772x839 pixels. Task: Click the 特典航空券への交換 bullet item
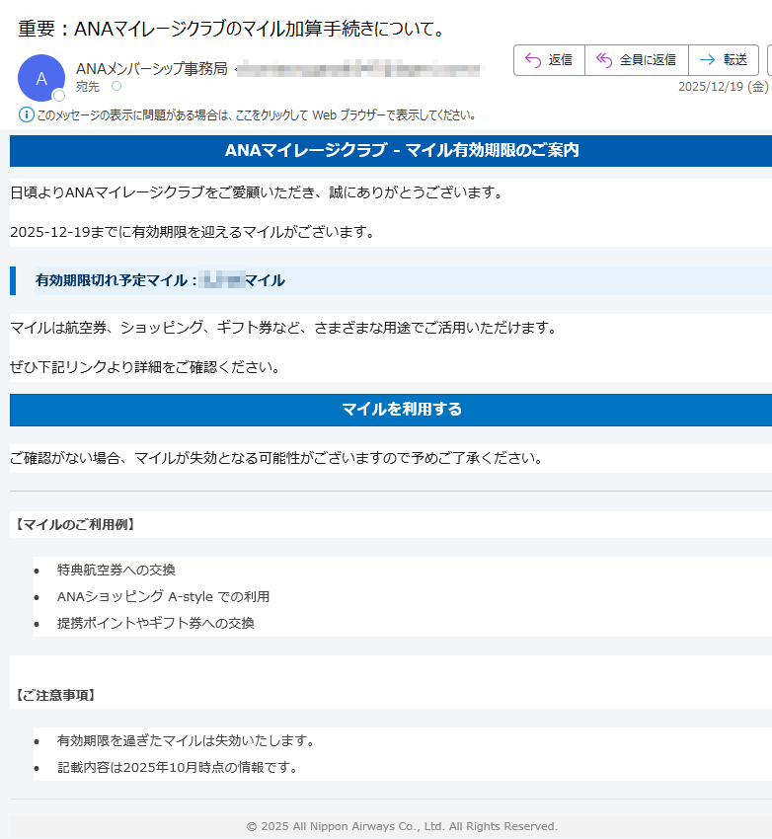click(116, 570)
